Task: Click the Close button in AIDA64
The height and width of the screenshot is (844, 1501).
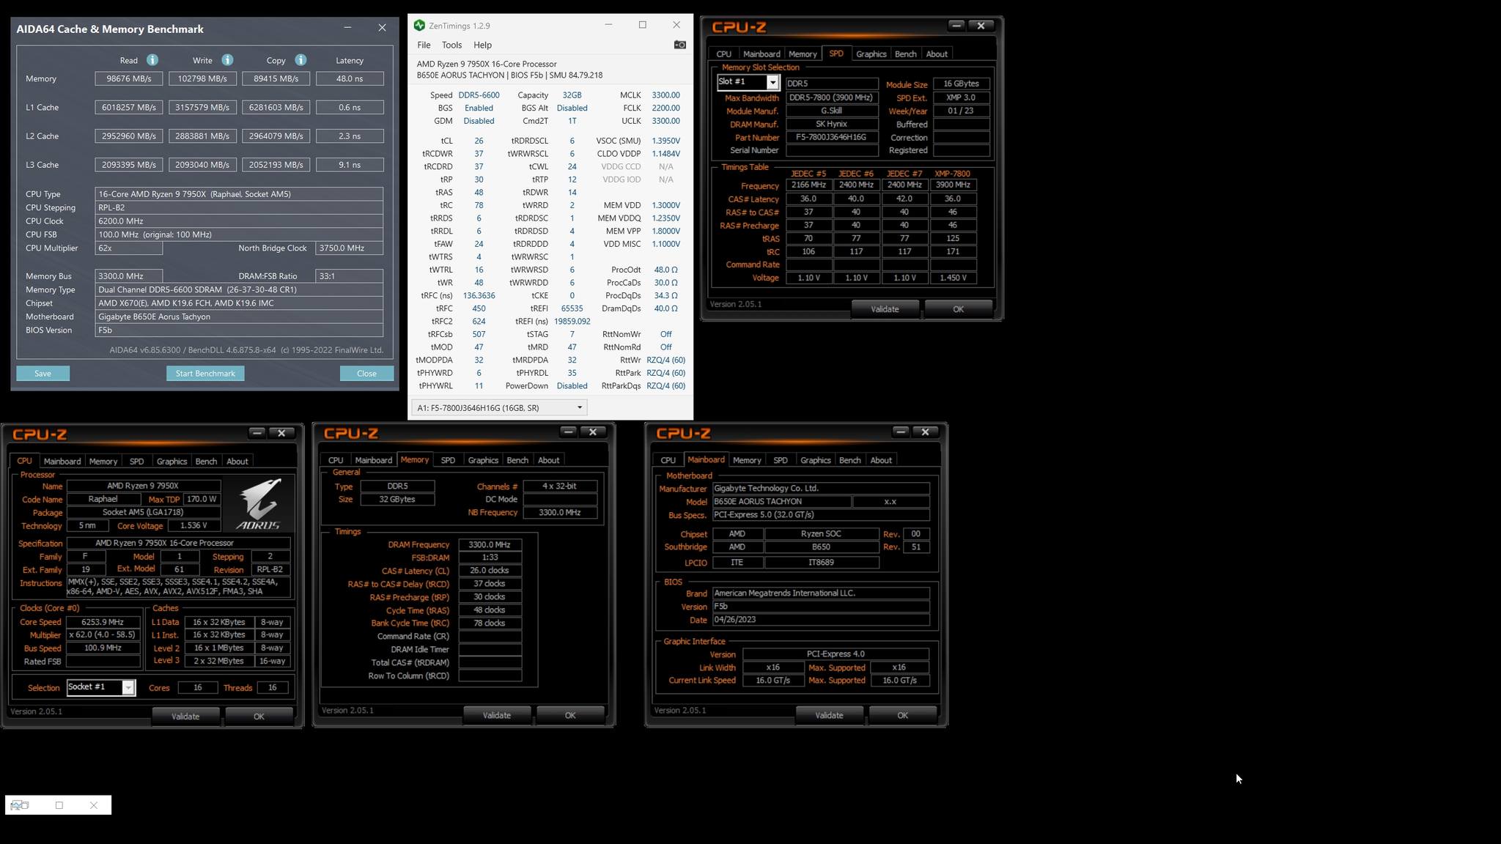Action: (366, 374)
